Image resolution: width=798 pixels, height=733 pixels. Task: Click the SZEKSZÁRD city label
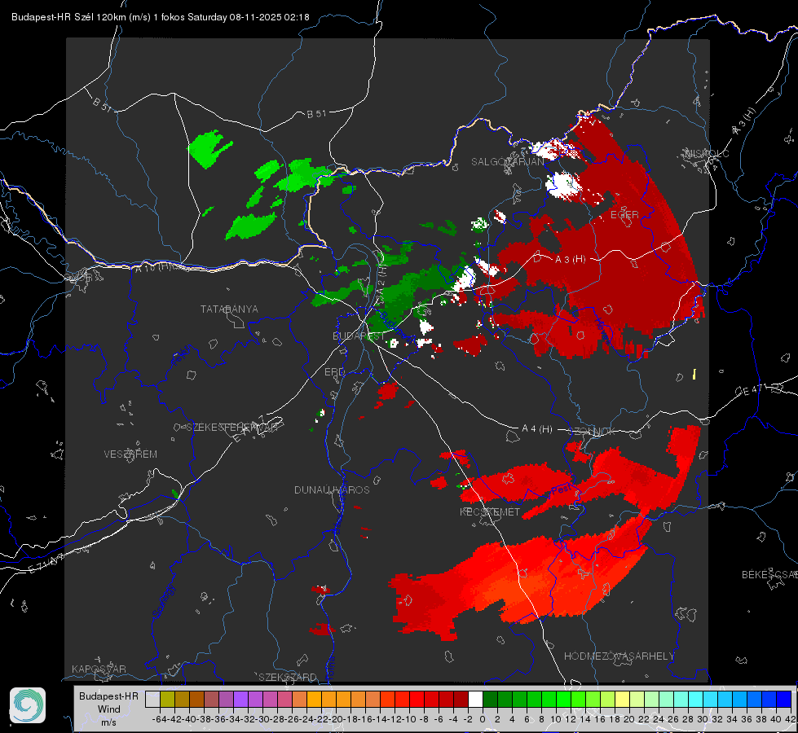tap(288, 677)
